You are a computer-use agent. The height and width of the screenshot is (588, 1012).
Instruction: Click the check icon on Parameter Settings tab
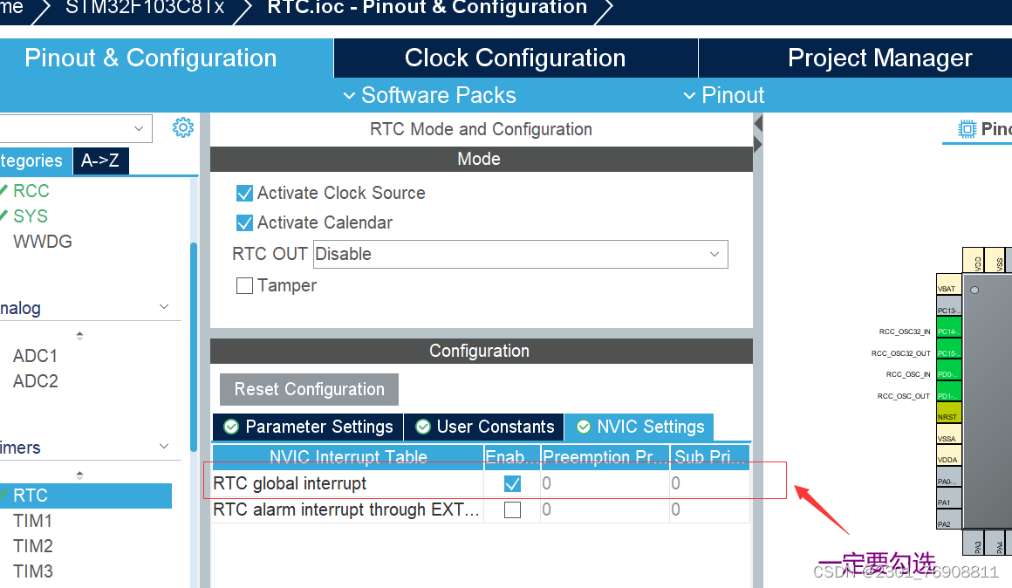click(x=230, y=427)
